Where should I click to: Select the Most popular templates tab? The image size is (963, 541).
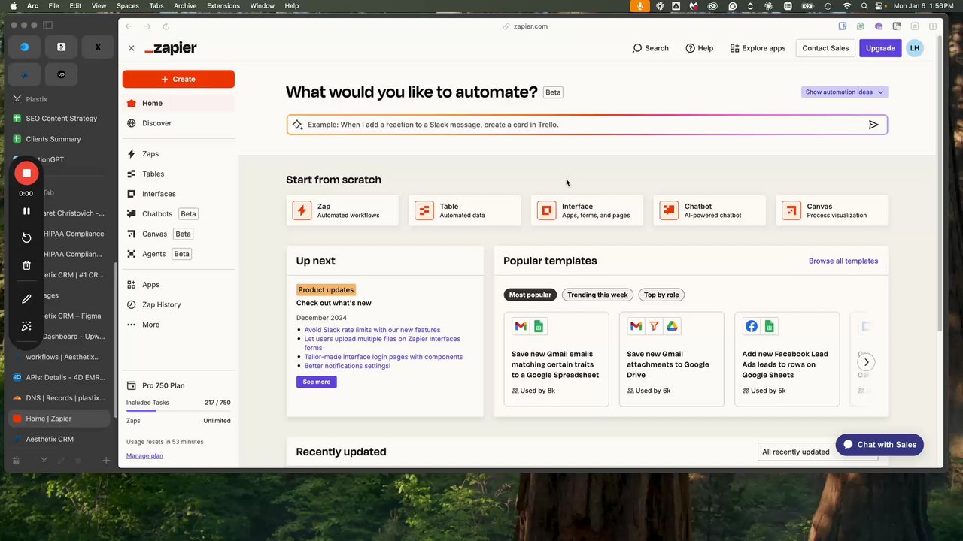(530, 295)
